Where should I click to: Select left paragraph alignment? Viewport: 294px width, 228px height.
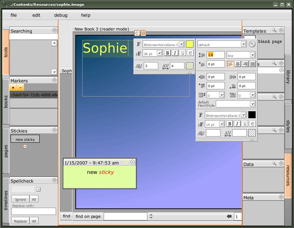[230, 64]
